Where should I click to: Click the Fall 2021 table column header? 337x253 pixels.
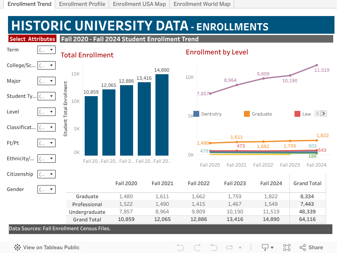pyautogui.click(x=162, y=183)
